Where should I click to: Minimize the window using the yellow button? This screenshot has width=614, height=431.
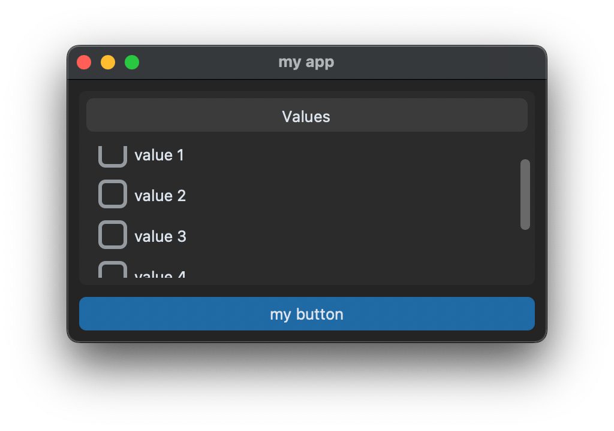pos(108,62)
